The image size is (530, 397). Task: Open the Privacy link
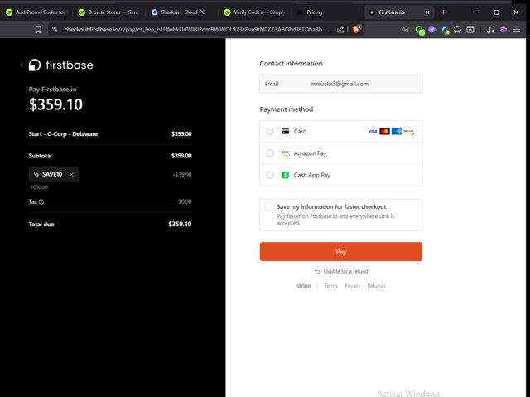tap(352, 286)
